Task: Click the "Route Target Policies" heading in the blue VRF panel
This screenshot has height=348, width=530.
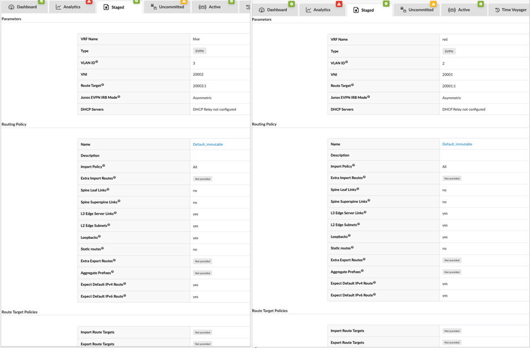Action: click(20, 312)
